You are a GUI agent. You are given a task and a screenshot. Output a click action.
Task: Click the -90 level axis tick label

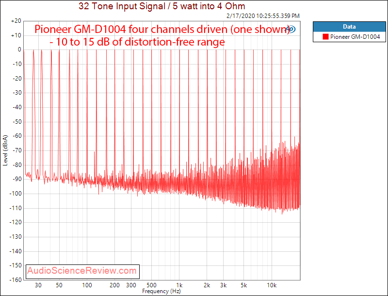coord(17,179)
